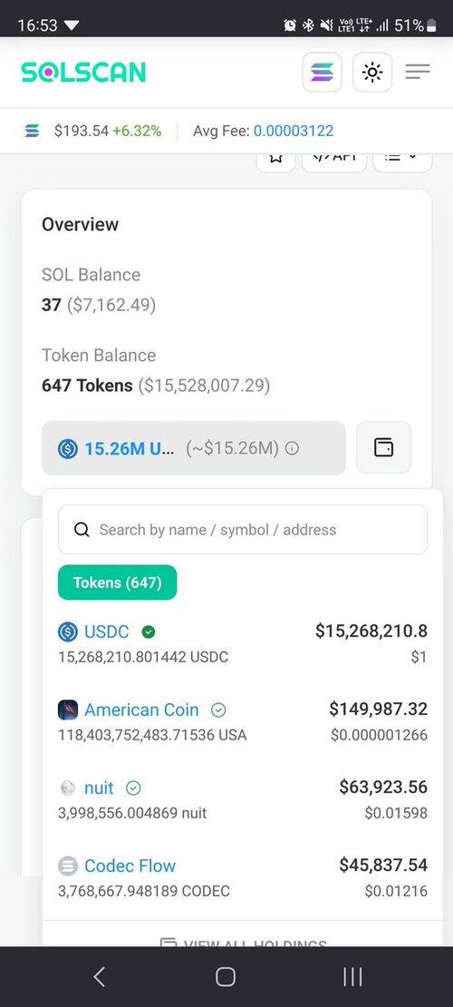Click the info icon next to ~$15.26M
Screen dimensions: 453x1007
(292, 448)
